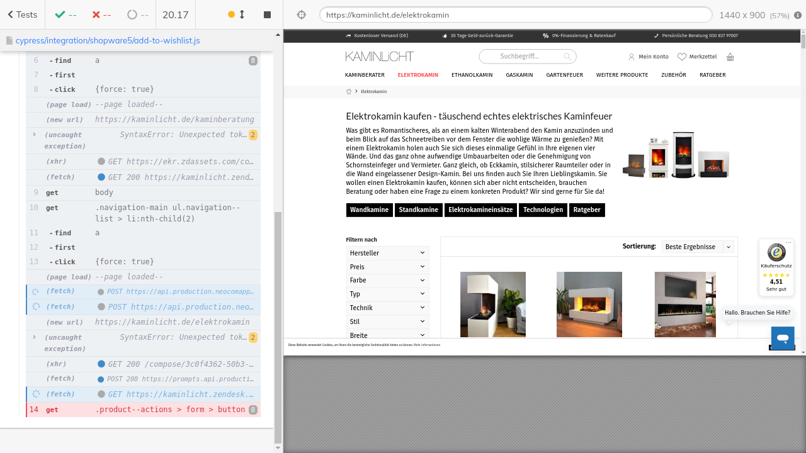This screenshot has width=806, height=453.
Task: Toggle the auto-scrolling arrow icon
Action: (242, 14)
